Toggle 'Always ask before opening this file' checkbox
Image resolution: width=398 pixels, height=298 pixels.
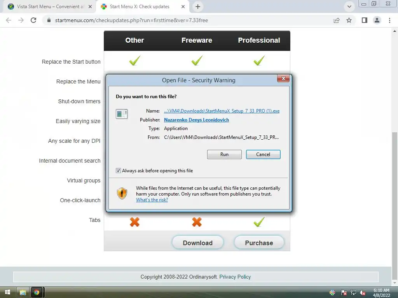pyautogui.click(x=118, y=171)
